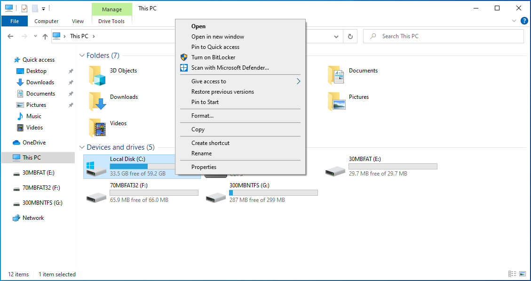Open address bar history dropdown
The image size is (531, 281).
pos(336,36)
